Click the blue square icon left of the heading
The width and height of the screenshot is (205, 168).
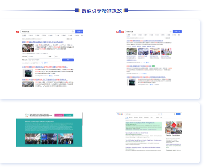(77, 10)
